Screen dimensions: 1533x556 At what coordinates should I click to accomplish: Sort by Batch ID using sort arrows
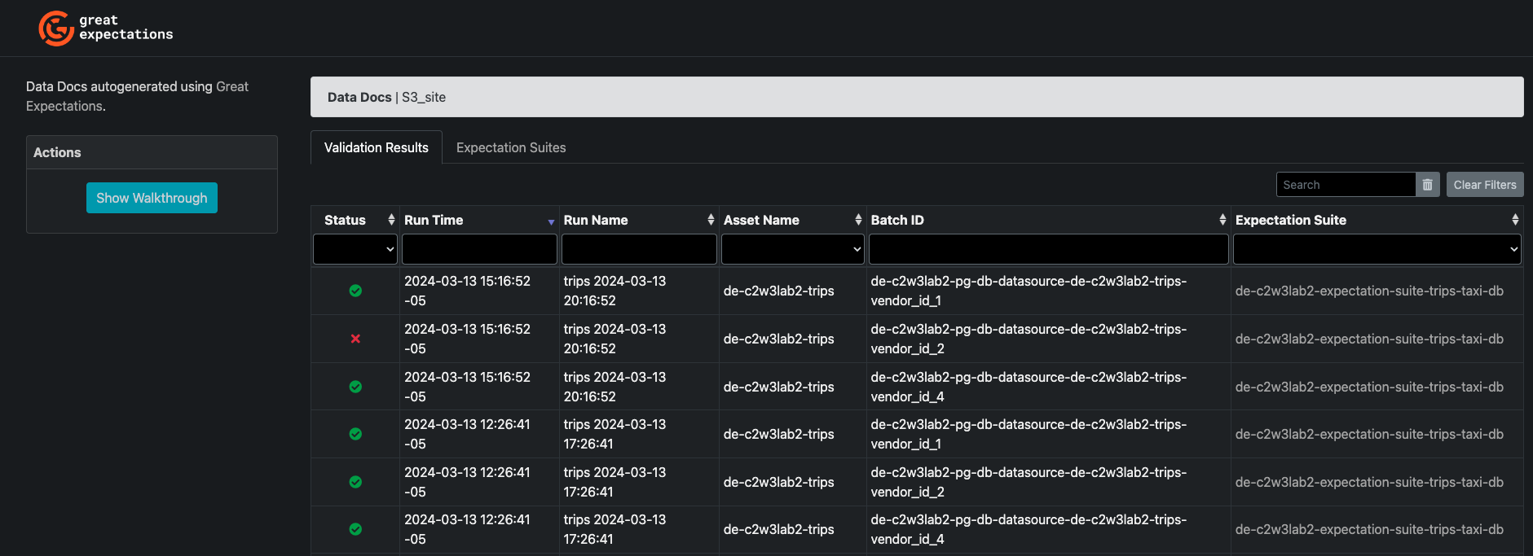click(x=1222, y=220)
